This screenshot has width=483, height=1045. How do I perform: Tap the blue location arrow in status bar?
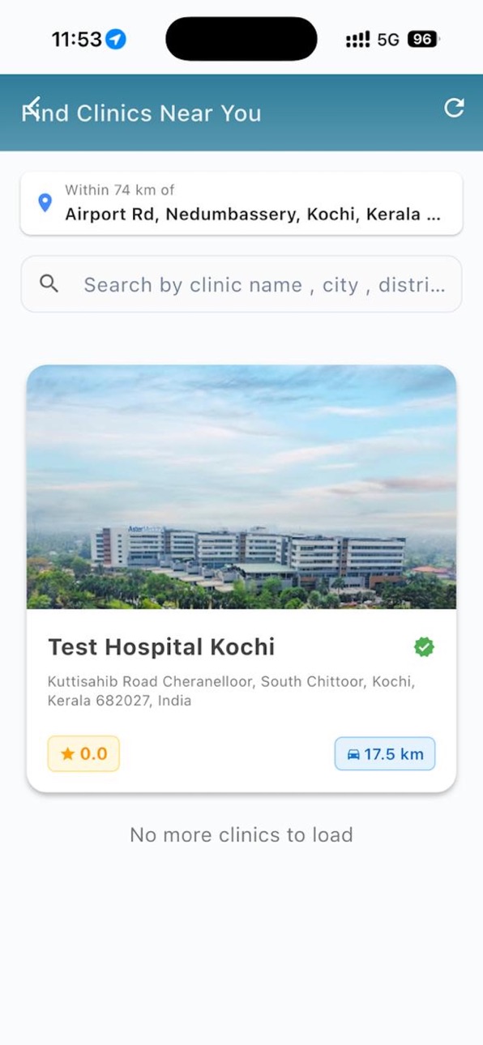pos(117,39)
